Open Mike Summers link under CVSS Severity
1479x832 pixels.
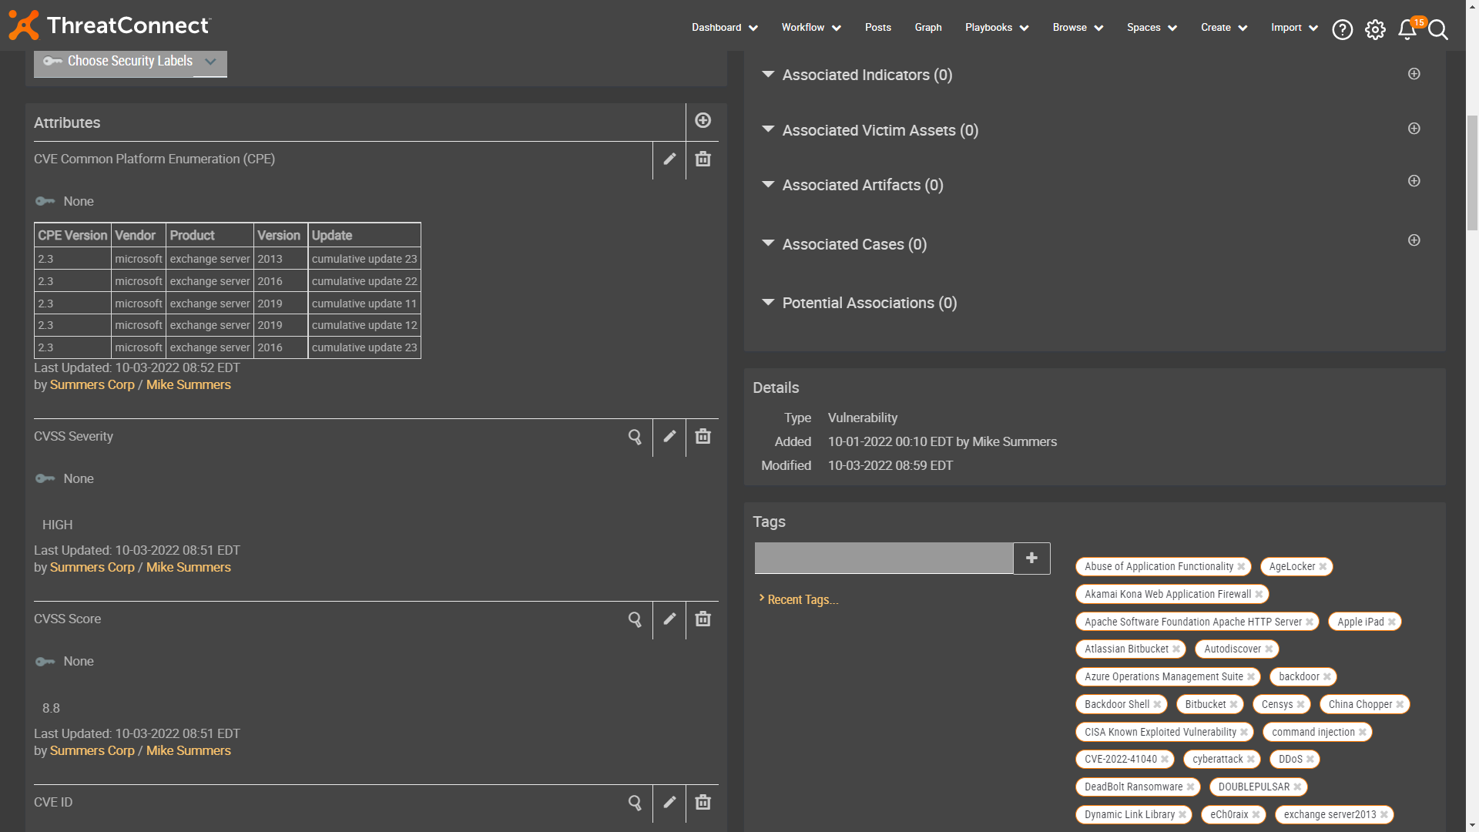point(189,568)
